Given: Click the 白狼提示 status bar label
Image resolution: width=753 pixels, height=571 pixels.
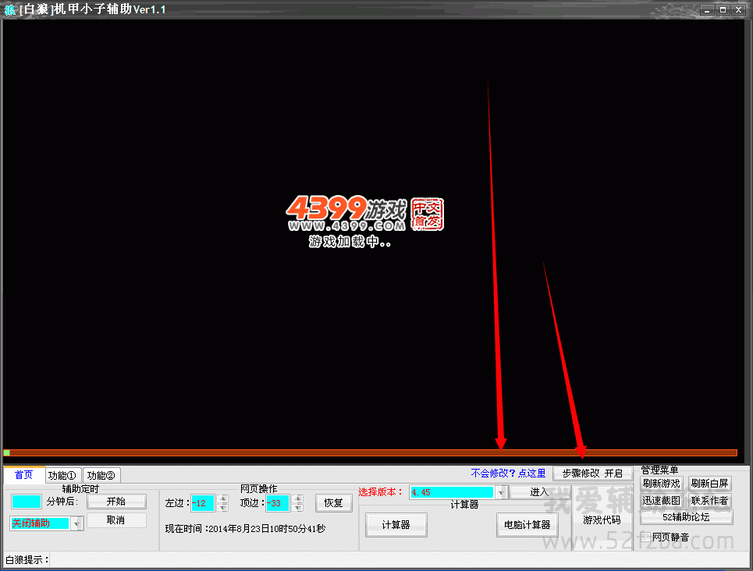Looking at the screenshot, I should (27, 560).
